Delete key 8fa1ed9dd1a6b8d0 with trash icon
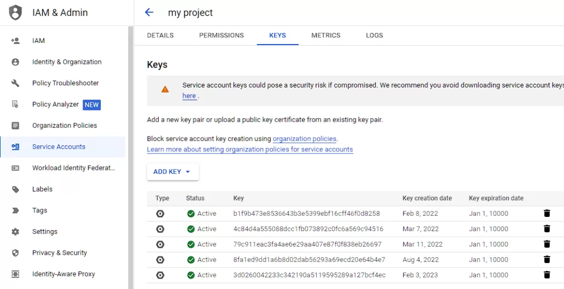Screen dimensions: 564x289 click(547, 259)
